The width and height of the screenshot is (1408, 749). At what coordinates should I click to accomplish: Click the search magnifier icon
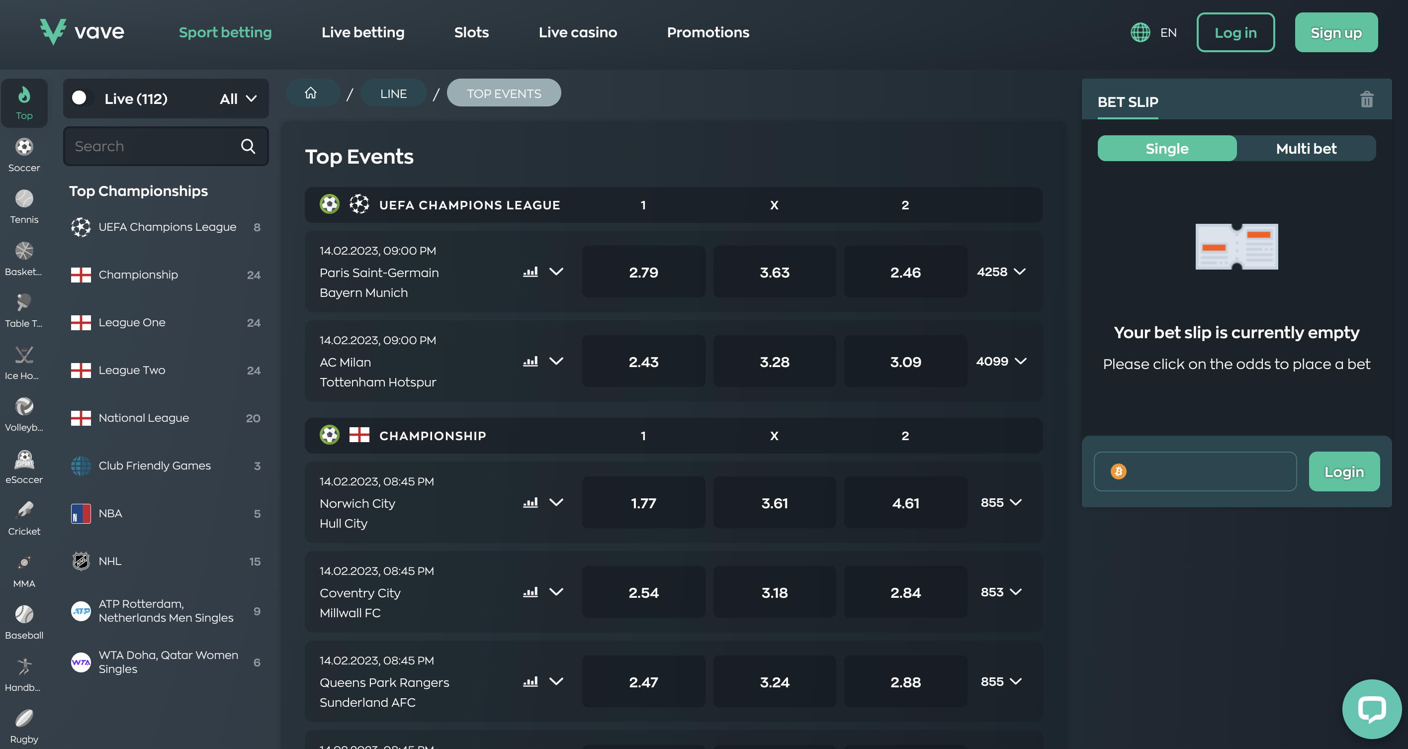pyautogui.click(x=248, y=146)
